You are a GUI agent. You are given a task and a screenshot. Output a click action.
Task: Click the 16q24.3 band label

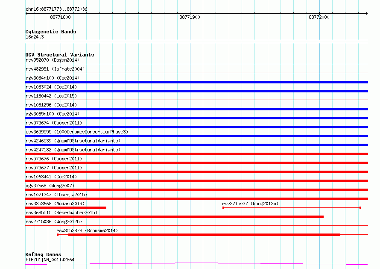pyautogui.click(x=35, y=37)
